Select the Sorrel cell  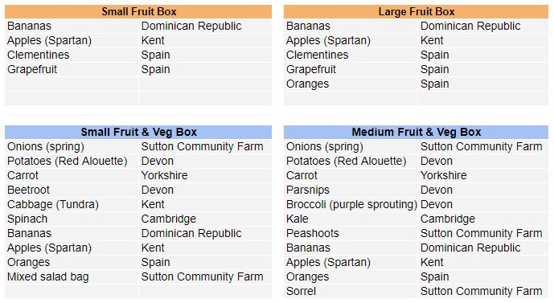click(x=351, y=291)
